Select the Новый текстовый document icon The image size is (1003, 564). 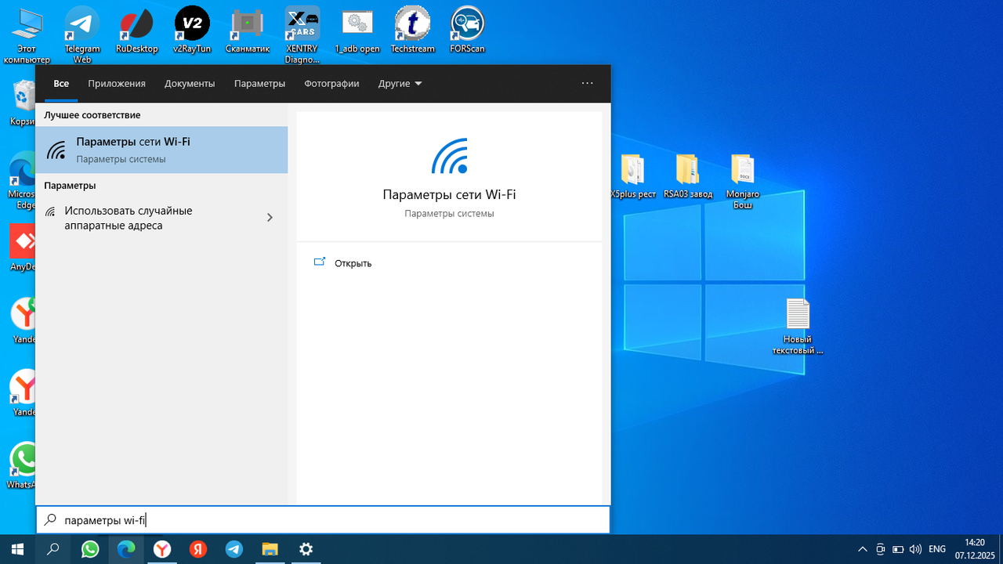coord(798,327)
